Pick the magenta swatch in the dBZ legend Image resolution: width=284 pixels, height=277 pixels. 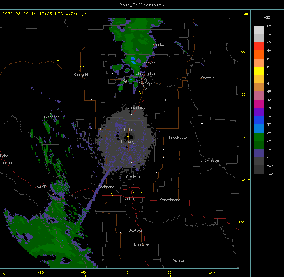click(x=259, y=104)
